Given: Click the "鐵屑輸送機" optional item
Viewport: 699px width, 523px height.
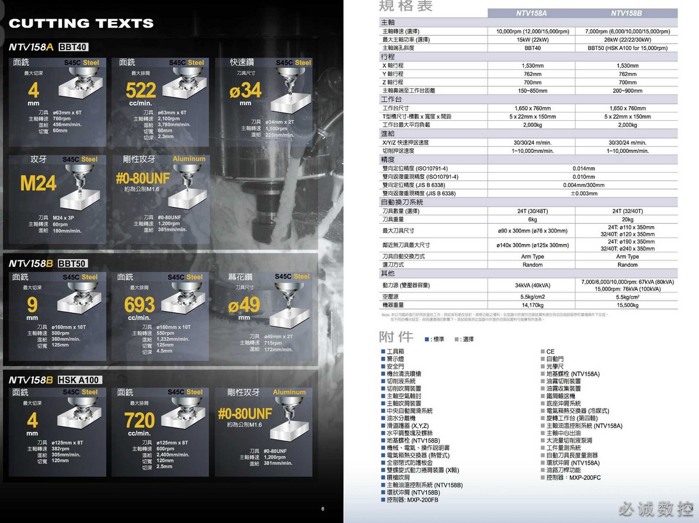Looking at the screenshot, I should pos(561,396).
